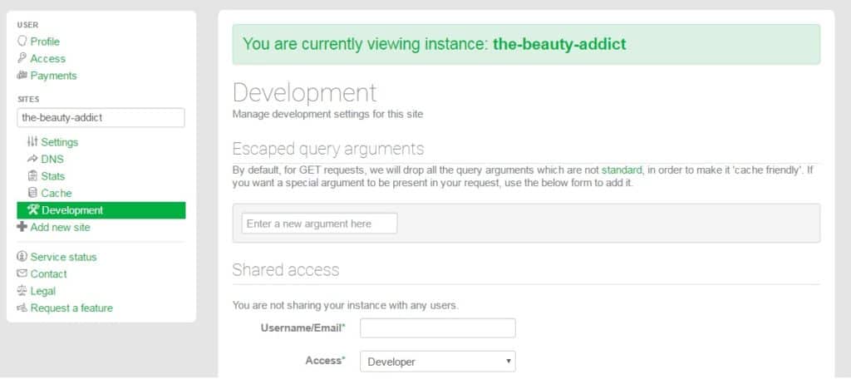Click the Cache database icon
The width and height of the screenshot is (851, 379).
coord(32,193)
